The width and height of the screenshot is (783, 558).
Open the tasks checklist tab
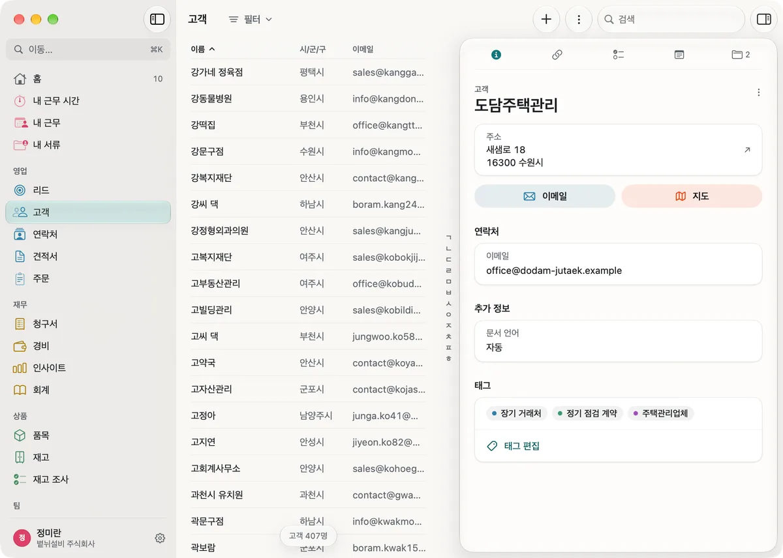[619, 55]
